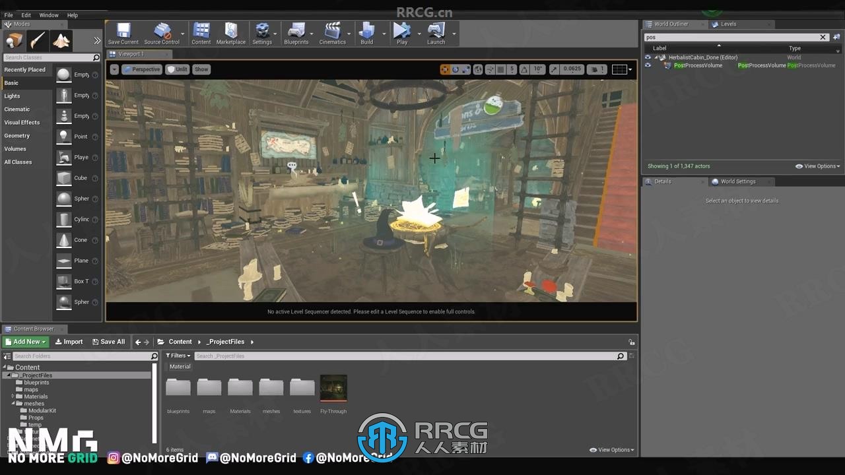Click the Save All button

tap(108, 342)
